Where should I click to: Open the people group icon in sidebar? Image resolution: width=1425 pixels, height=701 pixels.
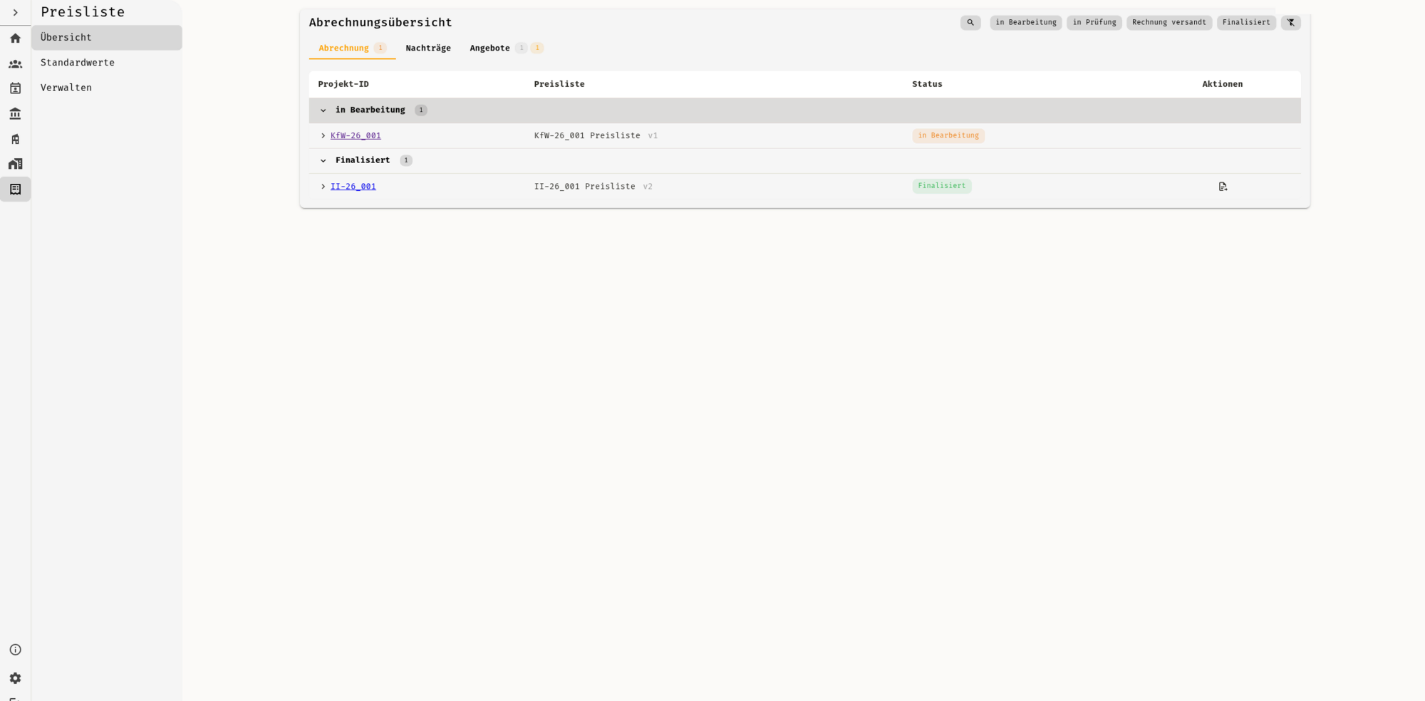pyautogui.click(x=15, y=64)
